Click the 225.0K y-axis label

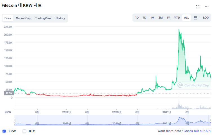pyautogui.click(x=8, y=27)
